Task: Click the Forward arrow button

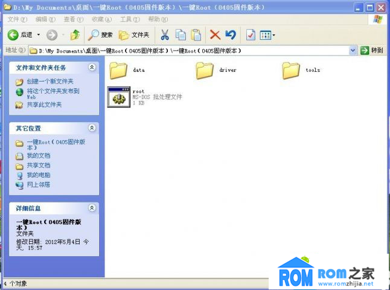Action: coord(52,35)
